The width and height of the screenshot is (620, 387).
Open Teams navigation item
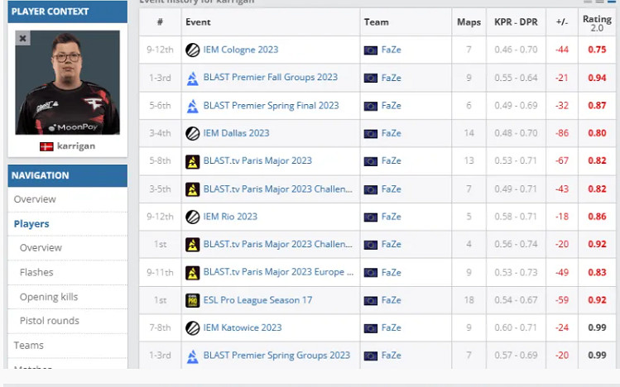pyautogui.click(x=28, y=345)
